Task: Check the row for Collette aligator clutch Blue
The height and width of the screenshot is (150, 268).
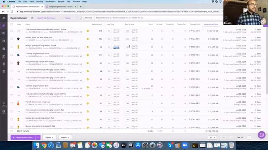Action: click(x=12, y=87)
